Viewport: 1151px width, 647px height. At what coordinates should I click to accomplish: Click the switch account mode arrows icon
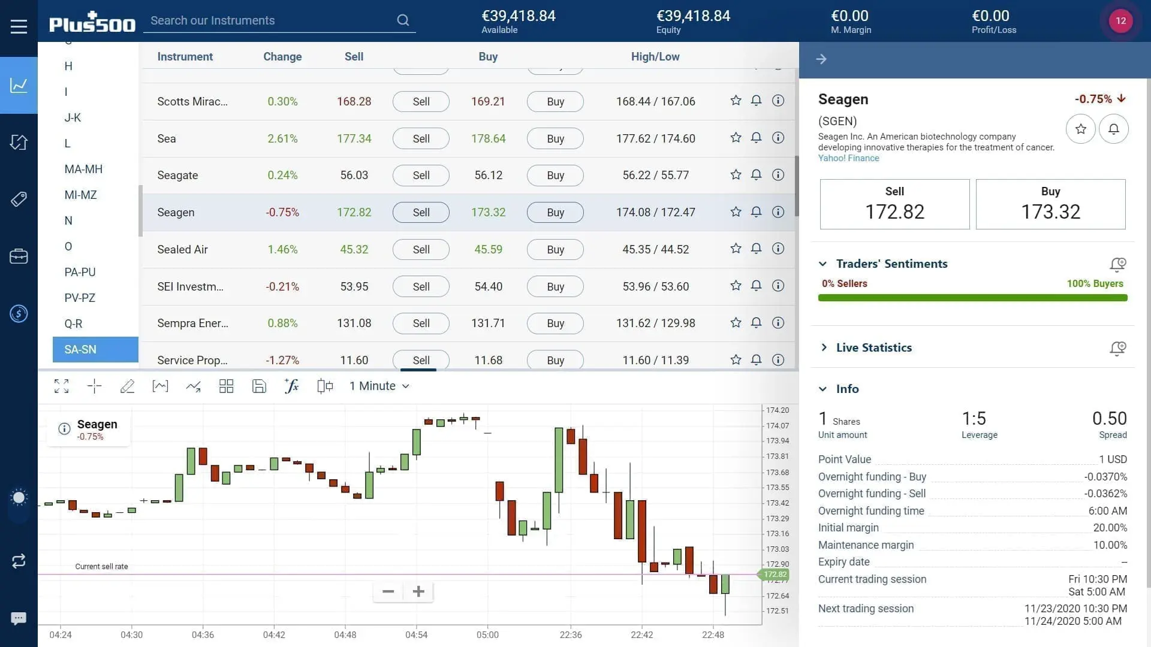[x=19, y=561]
